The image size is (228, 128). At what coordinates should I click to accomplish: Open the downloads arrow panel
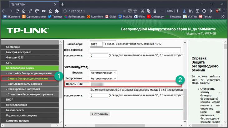(184, 11)
